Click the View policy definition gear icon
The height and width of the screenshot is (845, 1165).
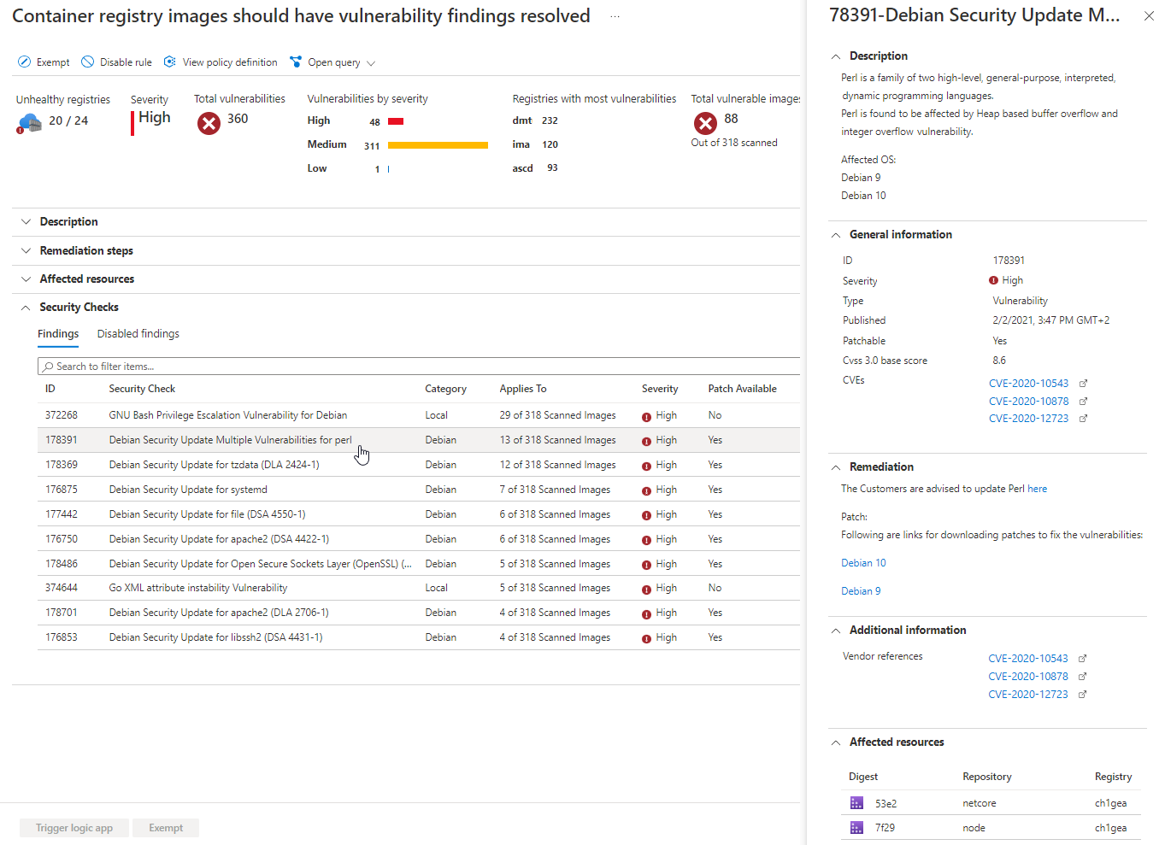pos(170,62)
